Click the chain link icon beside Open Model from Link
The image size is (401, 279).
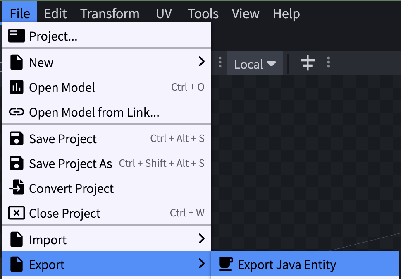[17, 112]
